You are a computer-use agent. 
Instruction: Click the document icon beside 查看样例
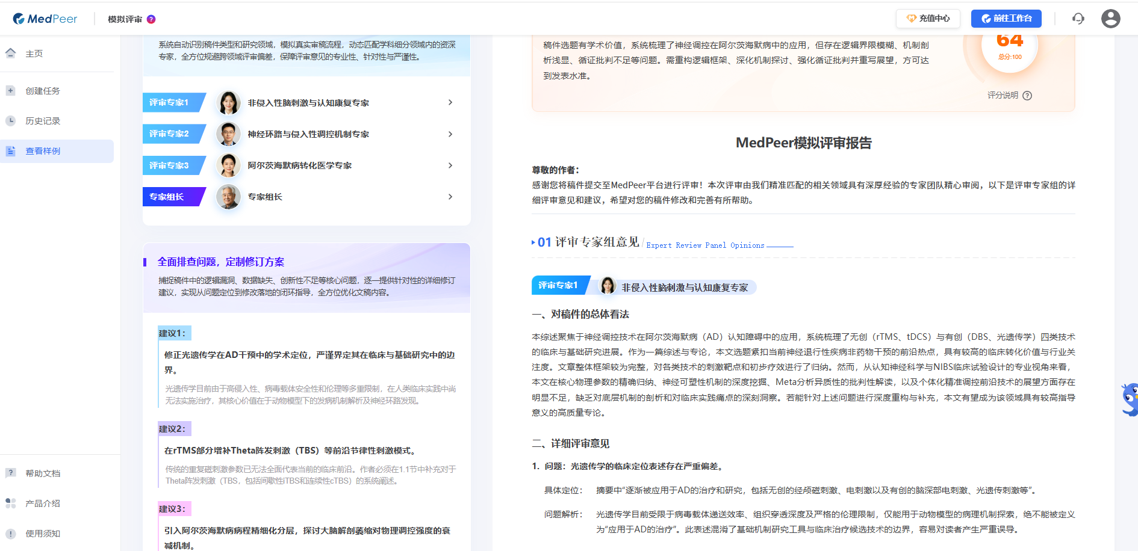click(10, 151)
